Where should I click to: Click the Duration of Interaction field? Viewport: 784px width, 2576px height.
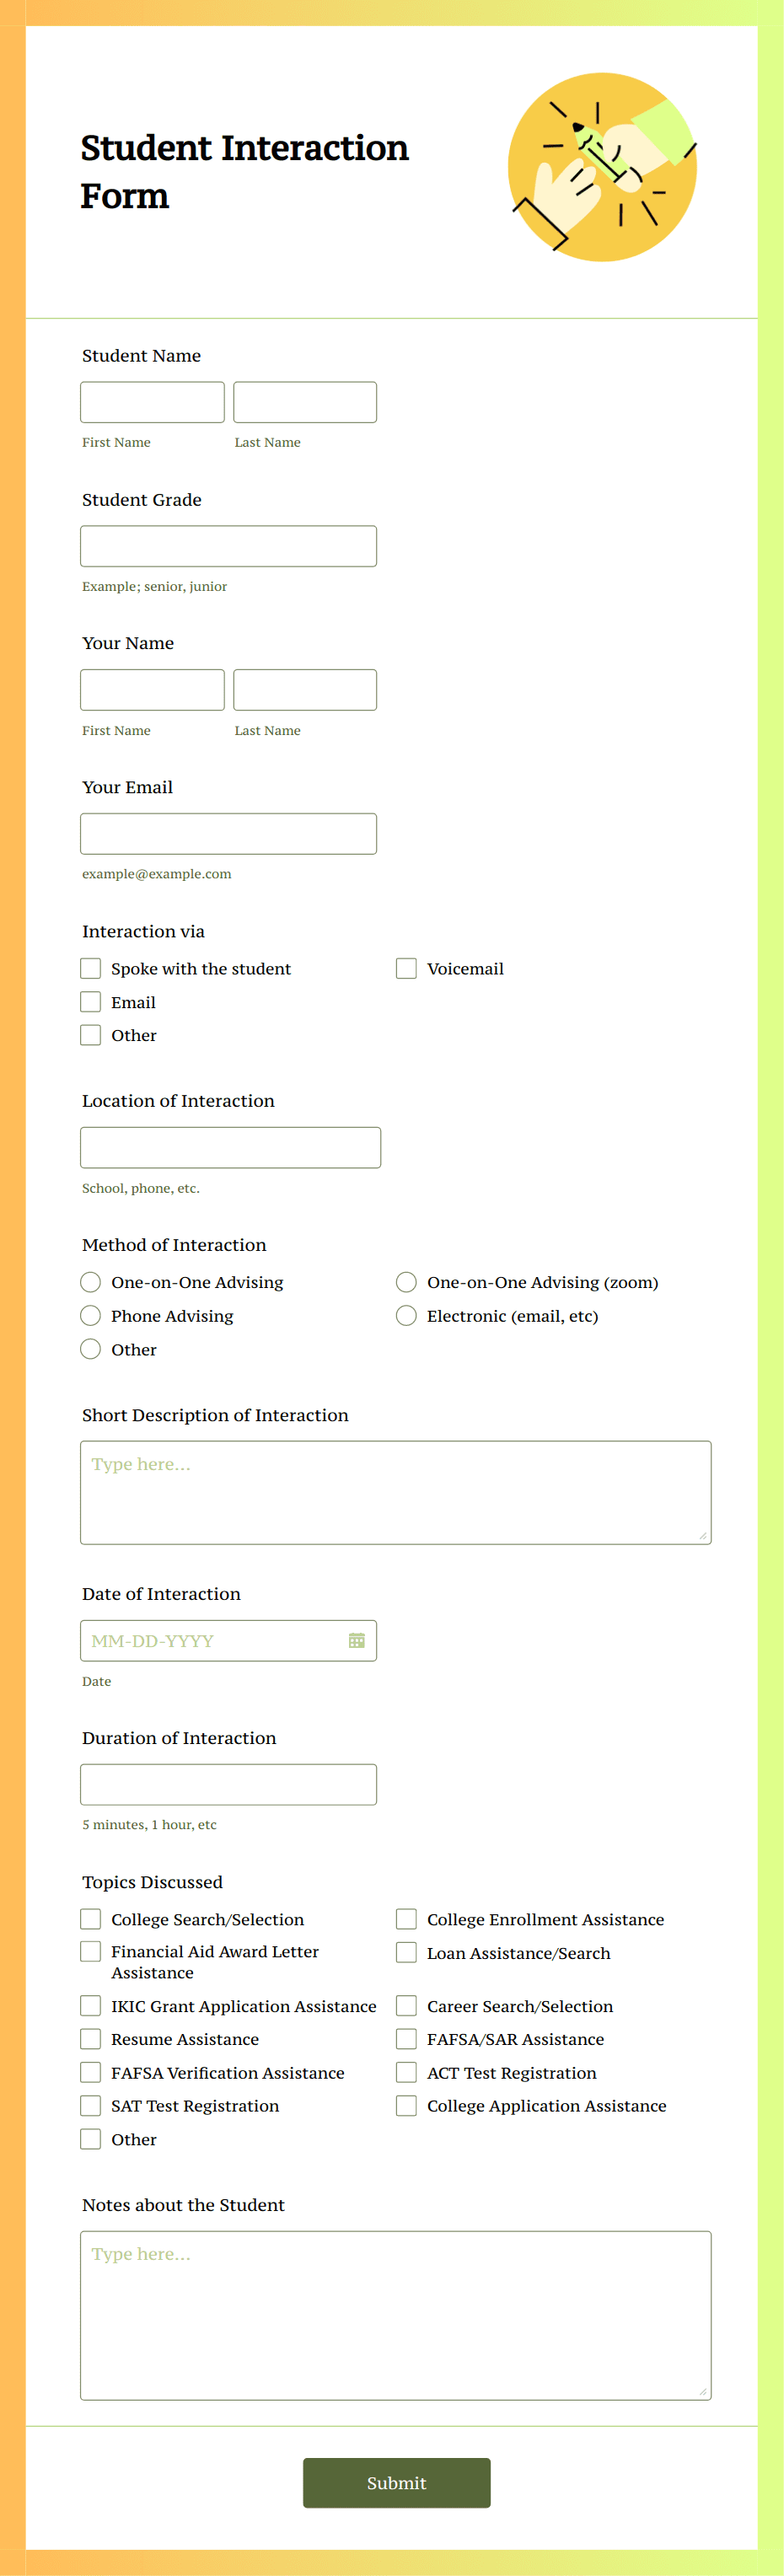pyautogui.click(x=228, y=1784)
